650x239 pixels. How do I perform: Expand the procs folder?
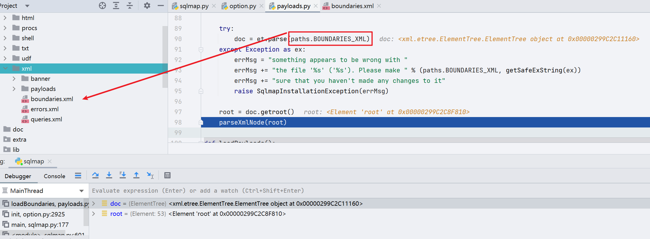tap(5, 28)
